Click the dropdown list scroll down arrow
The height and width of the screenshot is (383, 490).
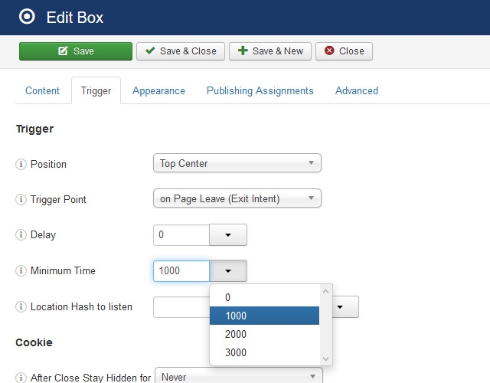pos(325,359)
